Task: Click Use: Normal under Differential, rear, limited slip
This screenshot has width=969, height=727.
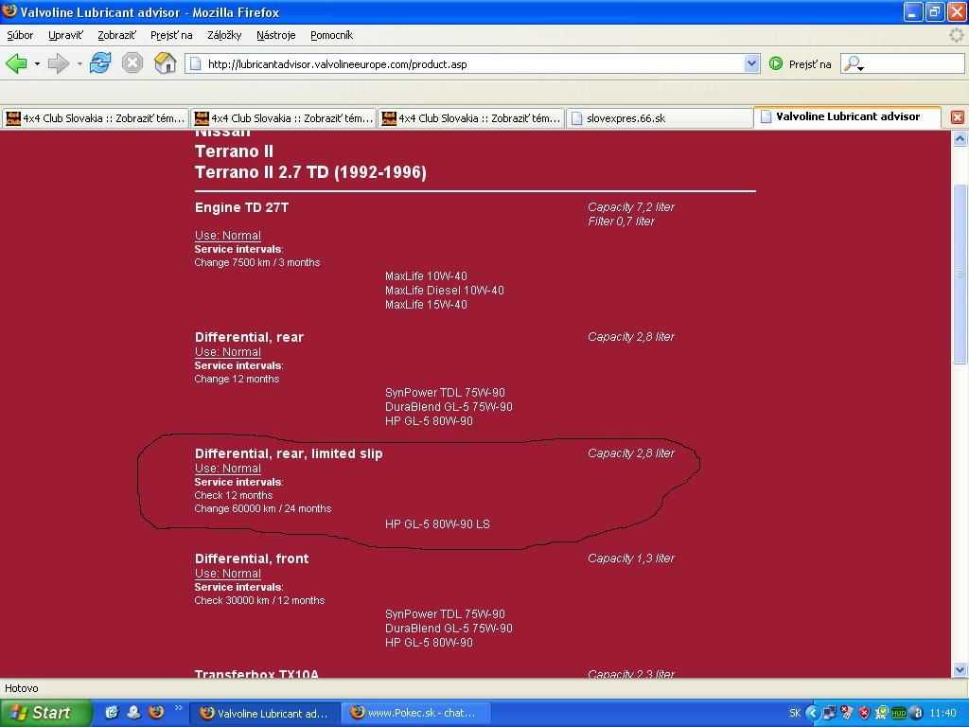Action: (x=227, y=469)
